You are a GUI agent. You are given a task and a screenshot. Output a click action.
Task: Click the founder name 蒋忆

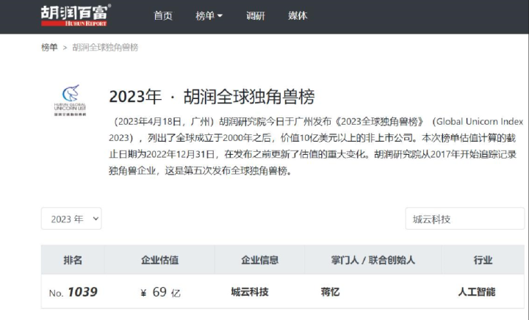pyautogui.click(x=330, y=291)
